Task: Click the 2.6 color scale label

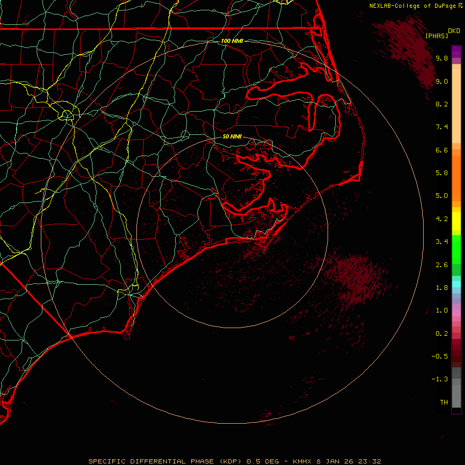Action: [x=442, y=265]
